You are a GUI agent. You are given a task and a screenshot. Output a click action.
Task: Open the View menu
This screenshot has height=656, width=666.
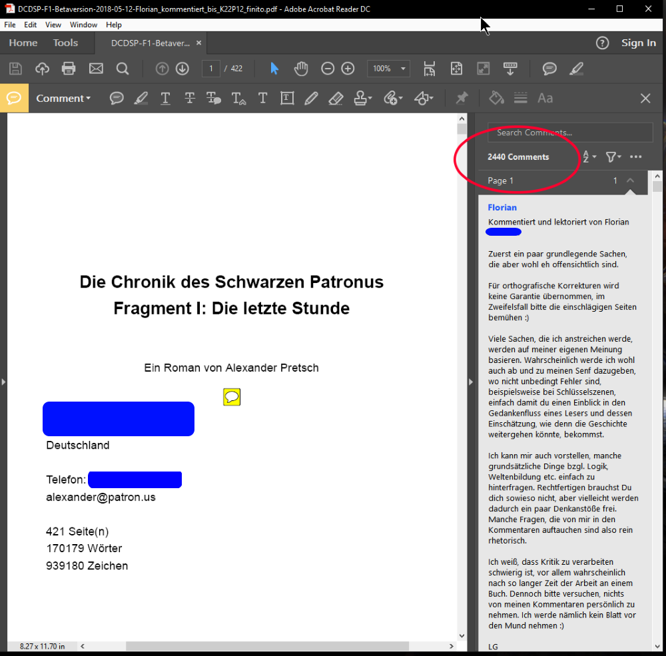(53, 25)
